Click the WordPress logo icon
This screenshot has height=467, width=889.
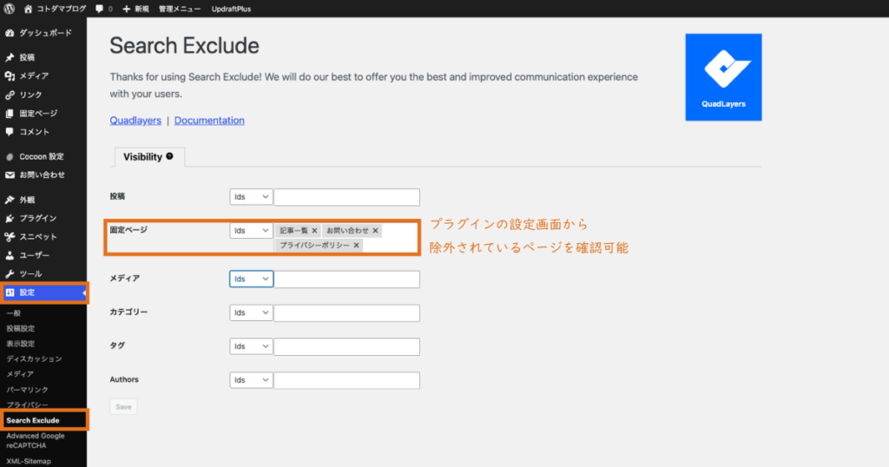pyautogui.click(x=9, y=9)
